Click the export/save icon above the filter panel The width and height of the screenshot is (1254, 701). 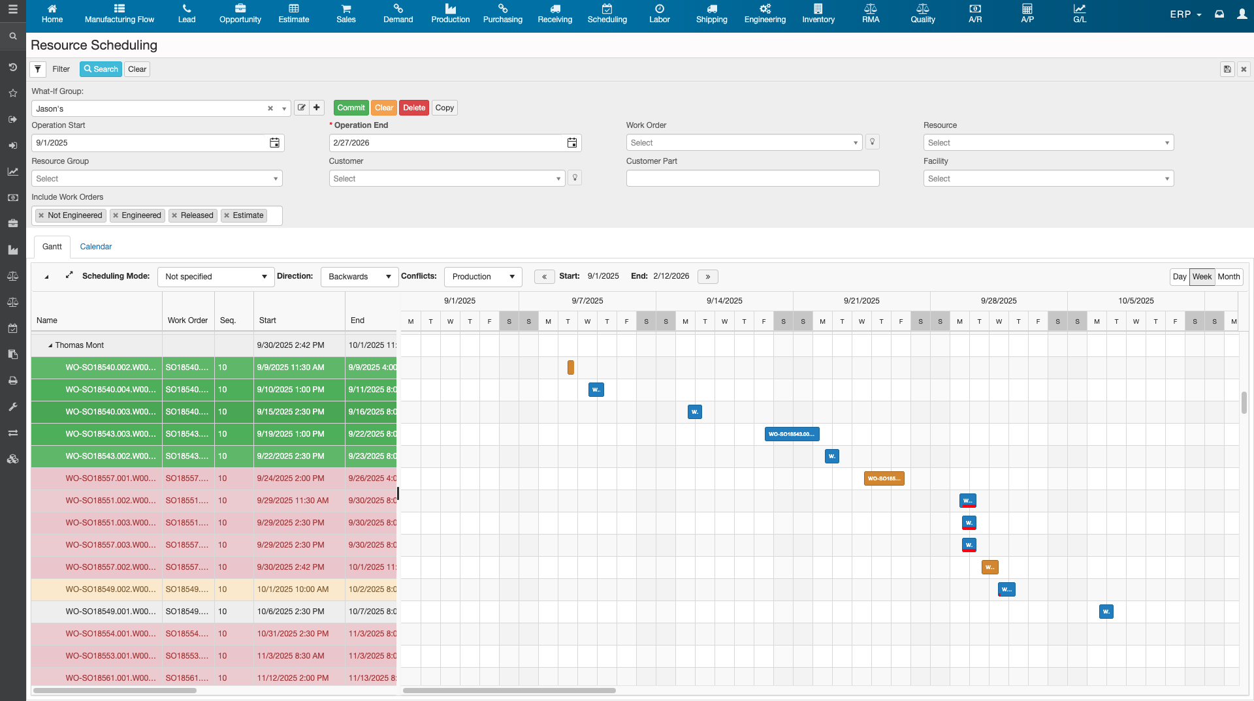pyautogui.click(x=1227, y=69)
